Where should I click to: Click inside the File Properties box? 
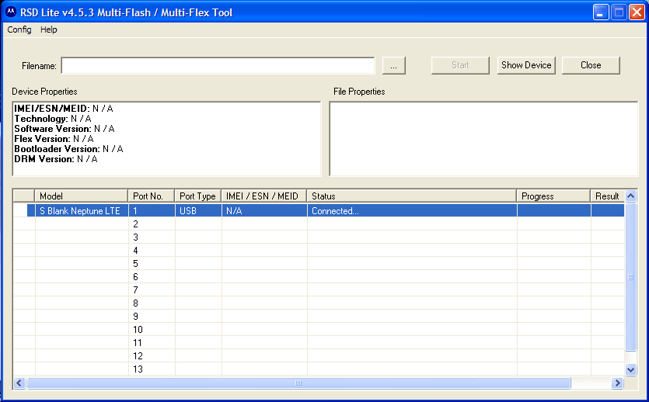(x=483, y=139)
